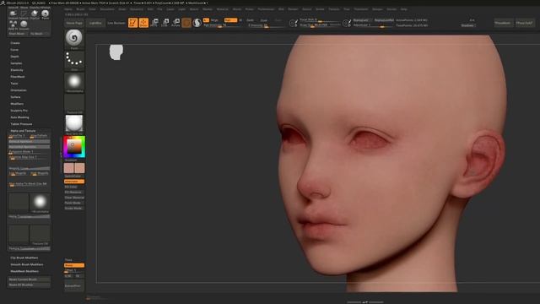Select the Rotate transform icon
This screenshot has width=540, height=304.
click(x=175, y=23)
